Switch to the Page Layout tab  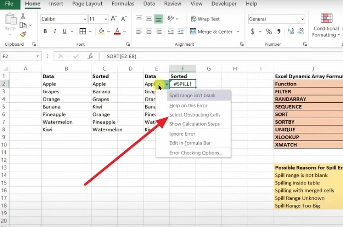point(87,4)
